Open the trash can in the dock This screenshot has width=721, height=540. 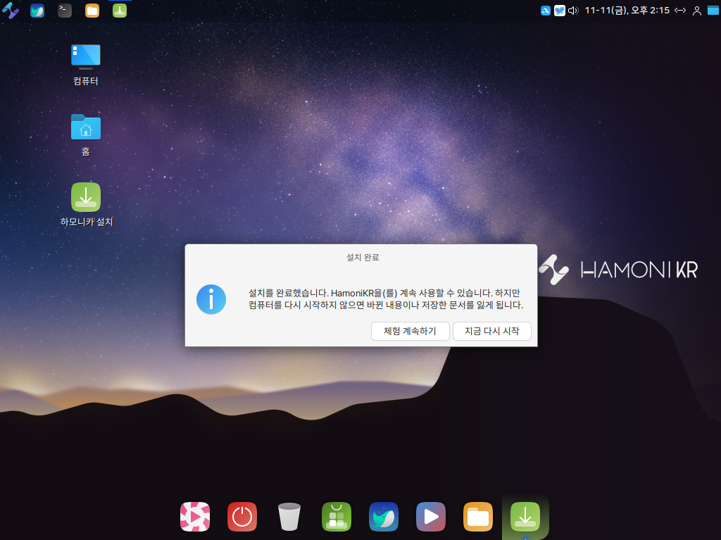coord(289,517)
